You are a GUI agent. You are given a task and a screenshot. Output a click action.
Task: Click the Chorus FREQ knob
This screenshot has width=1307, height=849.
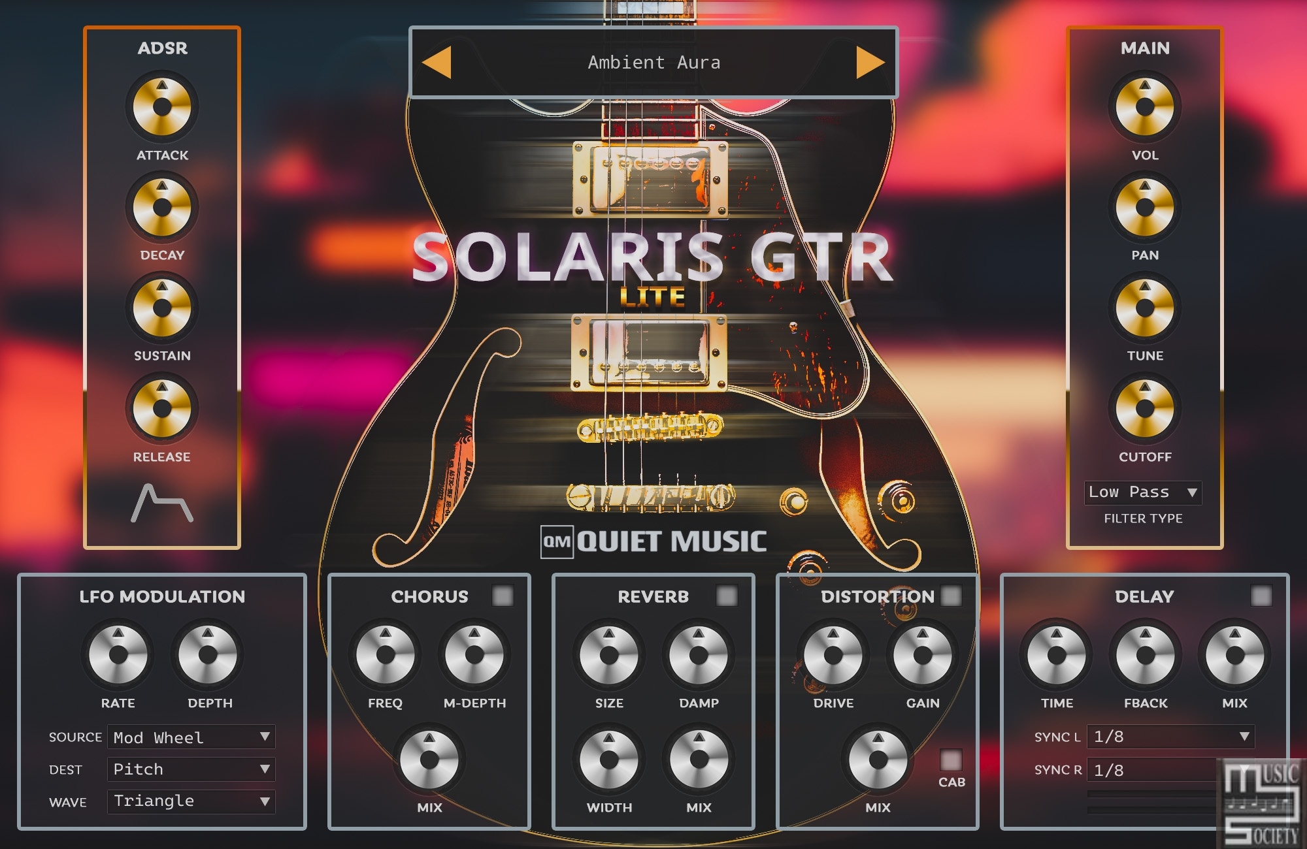point(386,655)
